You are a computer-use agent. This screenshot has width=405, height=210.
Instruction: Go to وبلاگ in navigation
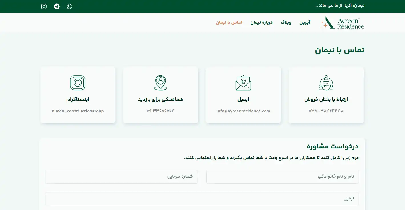pyautogui.click(x=286, y=23)
